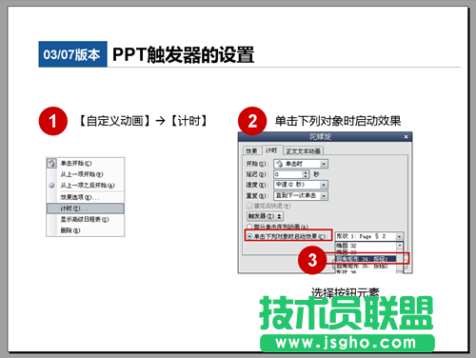The height and width of the screenshot is (358, 476).
Task: Choose 从上一项开始(W) in the context menu
Action: (x=82, y=174)
